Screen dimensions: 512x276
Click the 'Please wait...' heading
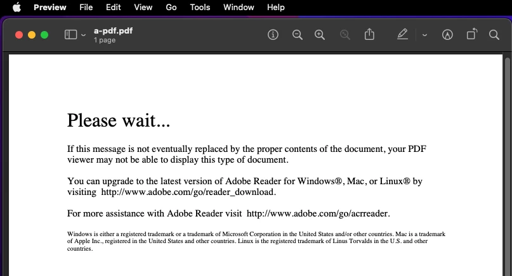point(119,120)
